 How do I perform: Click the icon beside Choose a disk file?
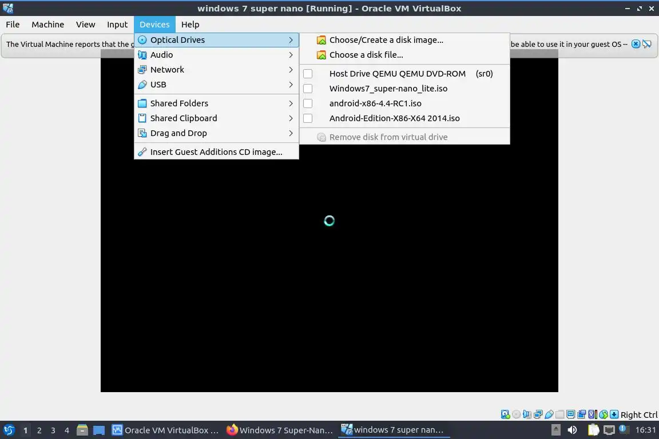pos(321,55)
